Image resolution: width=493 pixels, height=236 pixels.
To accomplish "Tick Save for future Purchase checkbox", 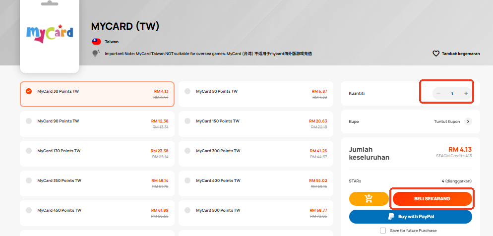I will [x=383, y=231].
